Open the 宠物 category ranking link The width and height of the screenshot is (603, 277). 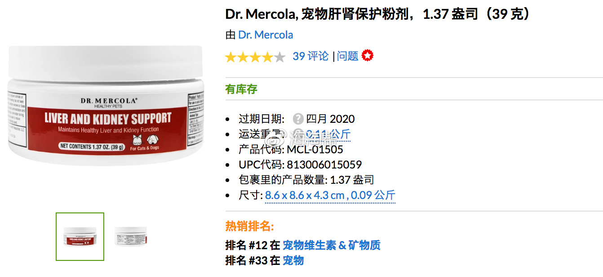(x=293, y=260)
